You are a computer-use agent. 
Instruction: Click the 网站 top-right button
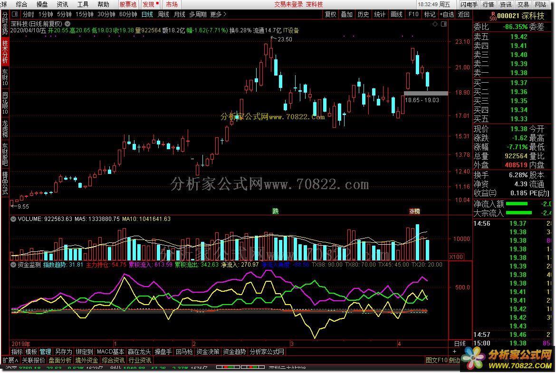click(x=540, y=4)
